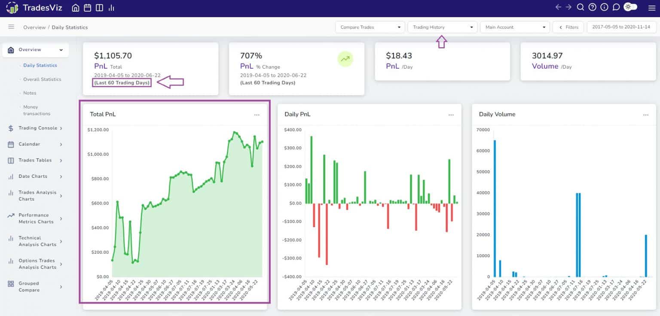Open the Compare Trades dropdown
This screenshot has height=316, width=660.
370,26
